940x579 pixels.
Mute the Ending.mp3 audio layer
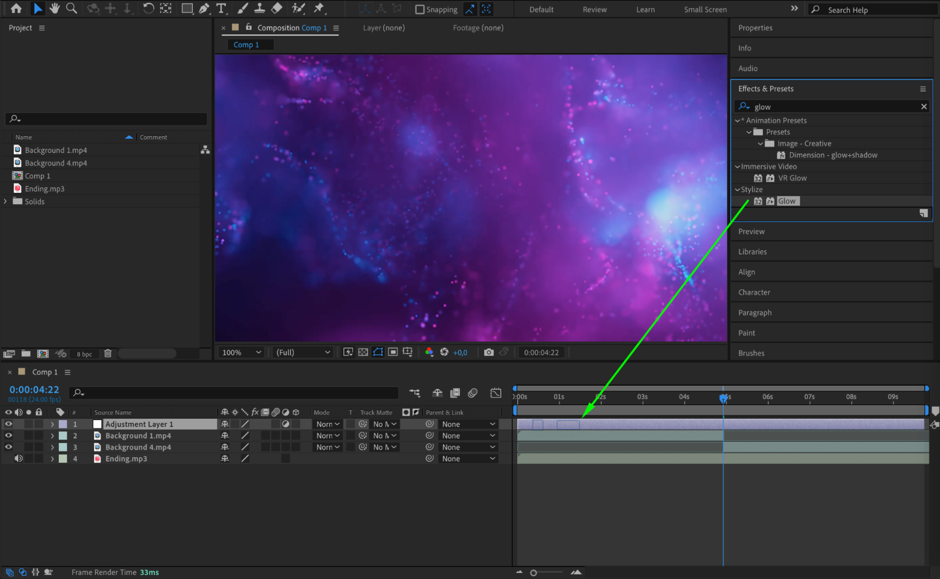(18, 459)
